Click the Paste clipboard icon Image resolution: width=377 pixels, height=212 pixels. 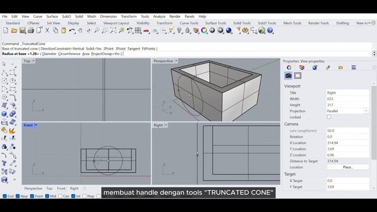pyautogui.click(x=64, y=31)
